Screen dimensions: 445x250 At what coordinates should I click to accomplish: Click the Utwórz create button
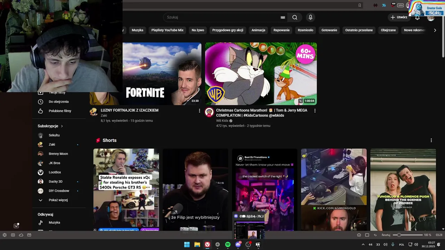(x=399, y=17)
